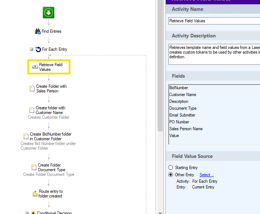
Task: Click the green workflow start icon
Action: 49,13
